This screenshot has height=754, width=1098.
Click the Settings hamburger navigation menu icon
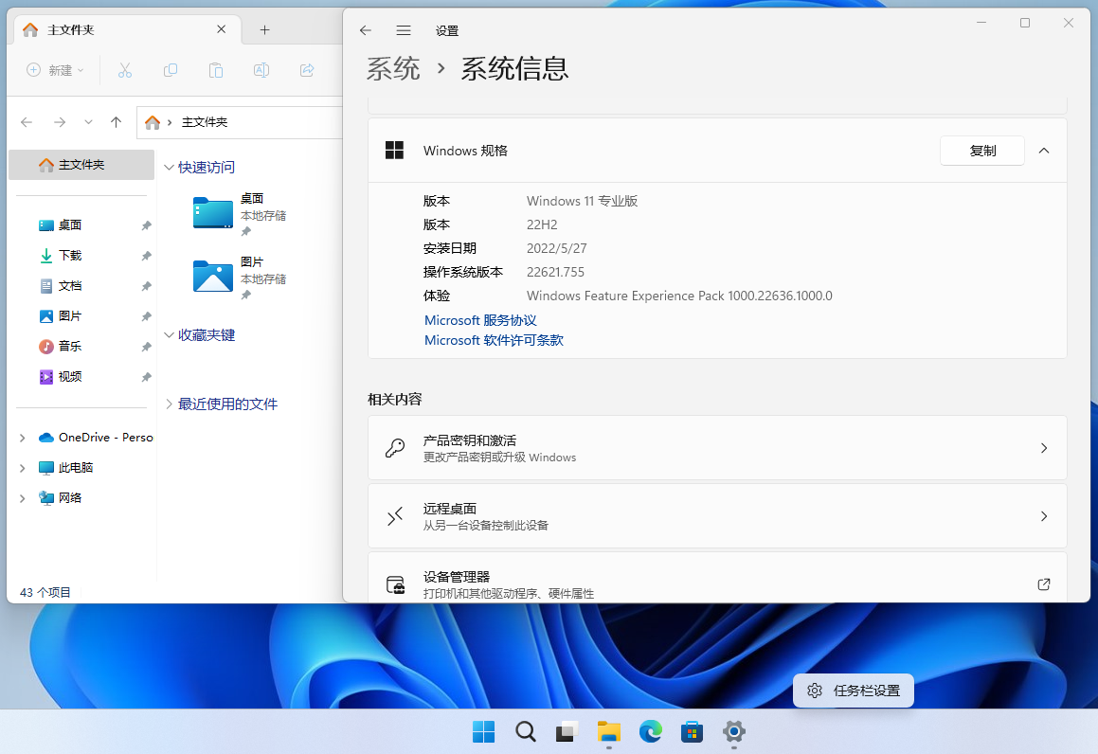pyautogui.click(x=404, y=30)
